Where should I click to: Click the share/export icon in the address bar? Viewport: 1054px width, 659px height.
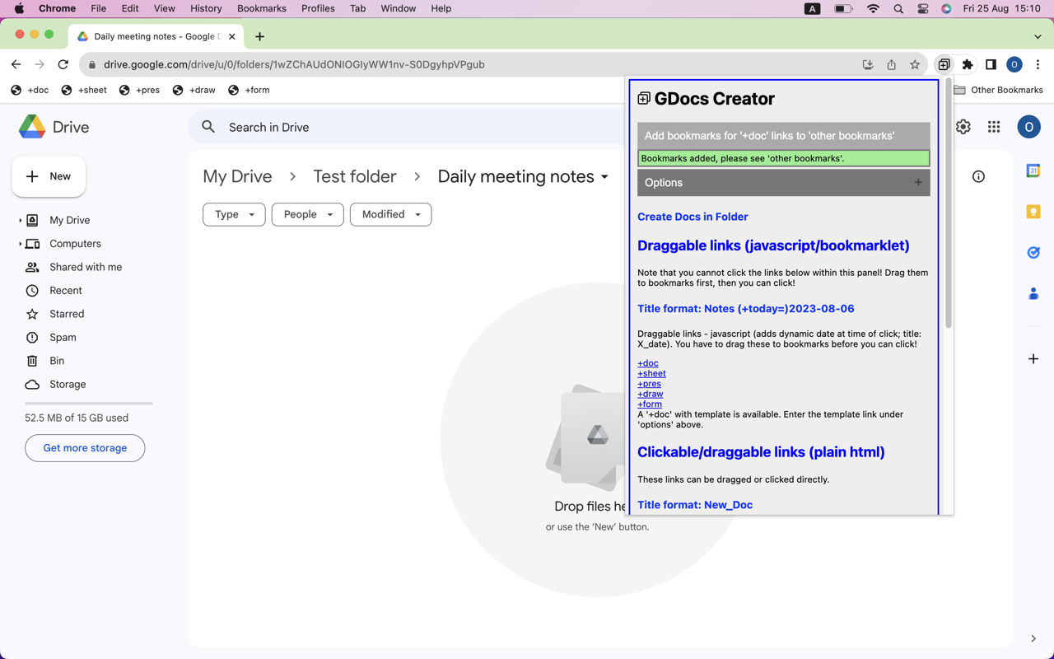[x=891, y=63]
